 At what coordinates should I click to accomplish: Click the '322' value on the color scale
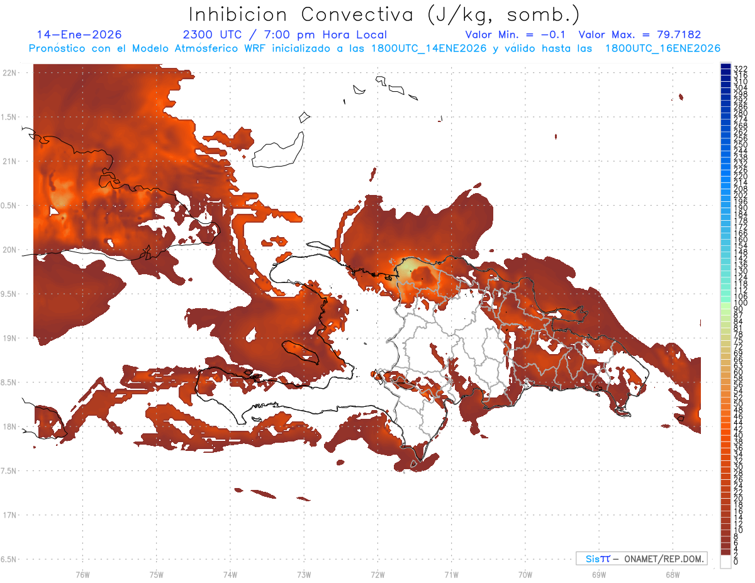point(740,69)
